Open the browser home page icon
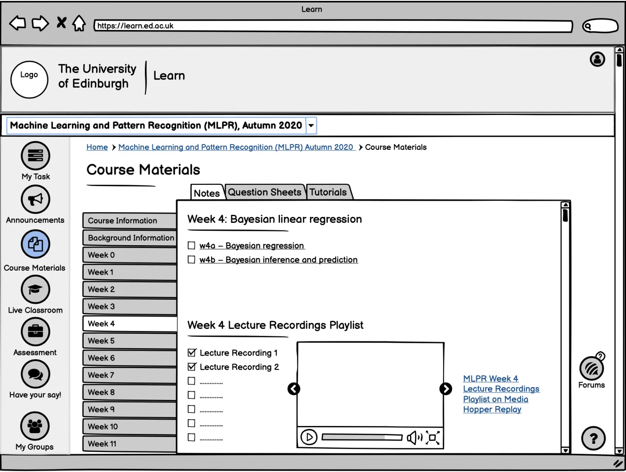The height and width of the screenshot is (472, 626). (79, 23)
